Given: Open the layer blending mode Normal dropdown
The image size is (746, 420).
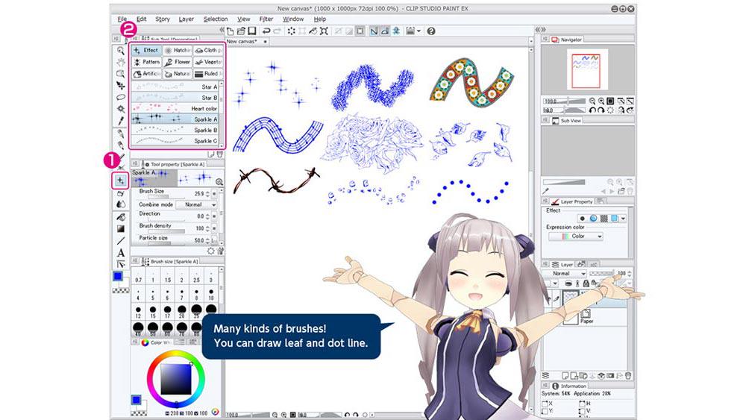Looking at the screenshot, I should click(x=565, y=274).
